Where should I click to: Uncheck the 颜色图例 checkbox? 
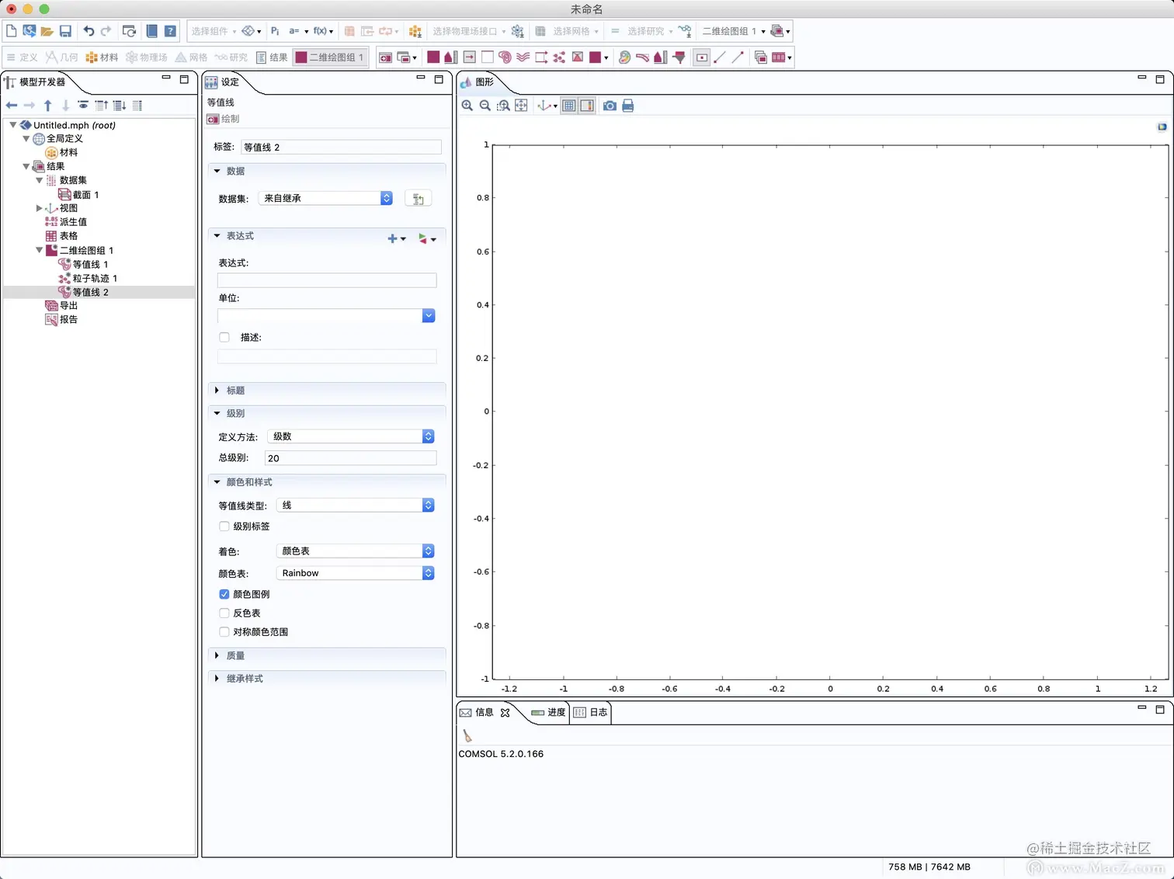[224, 594]
